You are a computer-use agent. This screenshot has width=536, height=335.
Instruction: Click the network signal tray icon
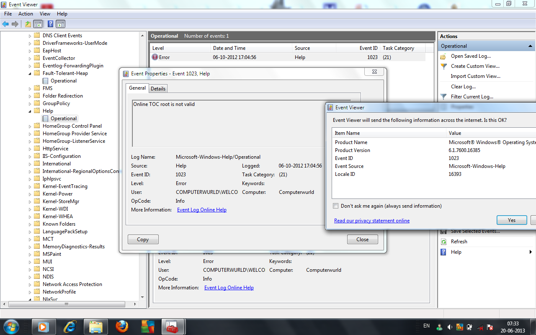pos(480,327)
